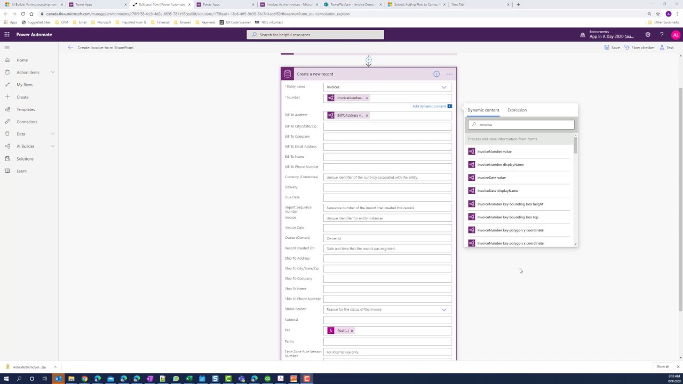Viewport: 683px width, 384px height.
Task: Collapse the left navigation hamburger menu
Action: click(x=7, y=47)
